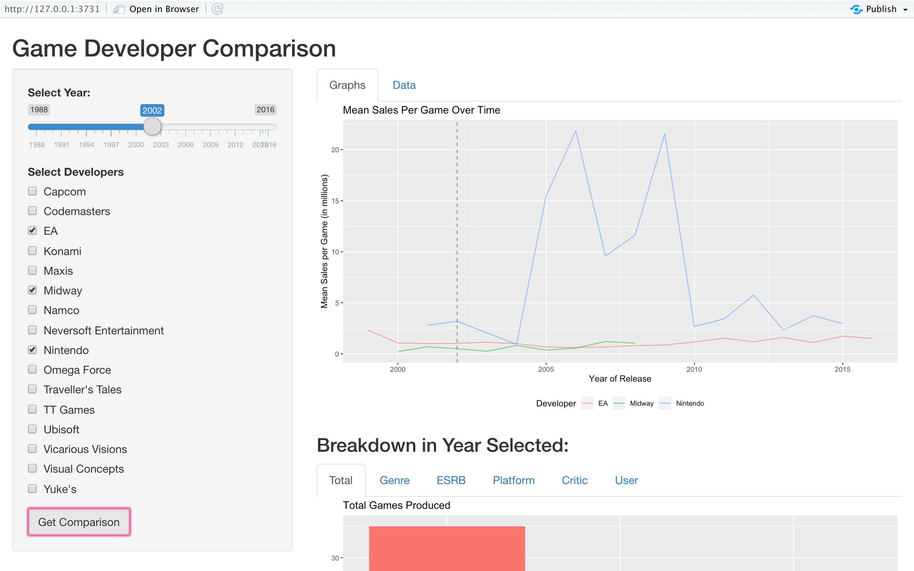Uncheck the Midway checkbox

[32, 290]
